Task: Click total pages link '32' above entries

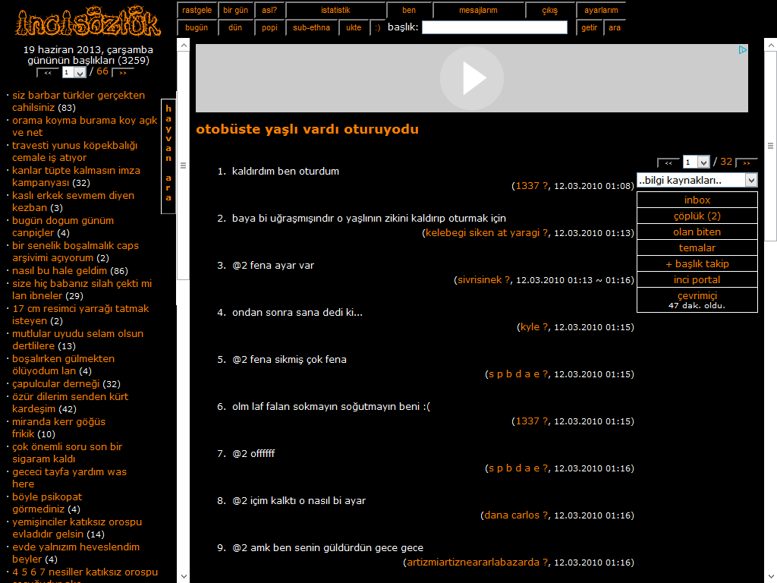Action: [726, 162]
